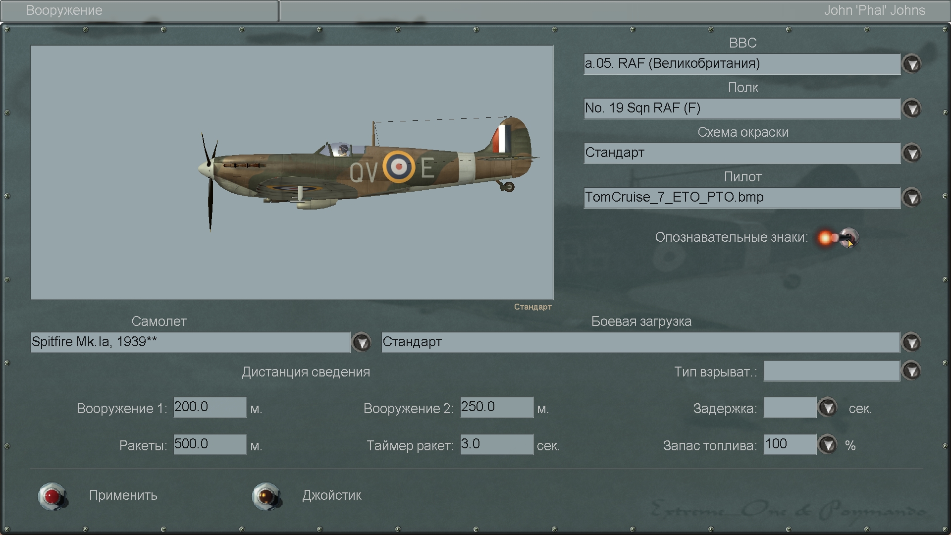Open the Самолет aircraft selector arrow
The height and width of the screenshot is (535, 951).
(x=362, y=342)
